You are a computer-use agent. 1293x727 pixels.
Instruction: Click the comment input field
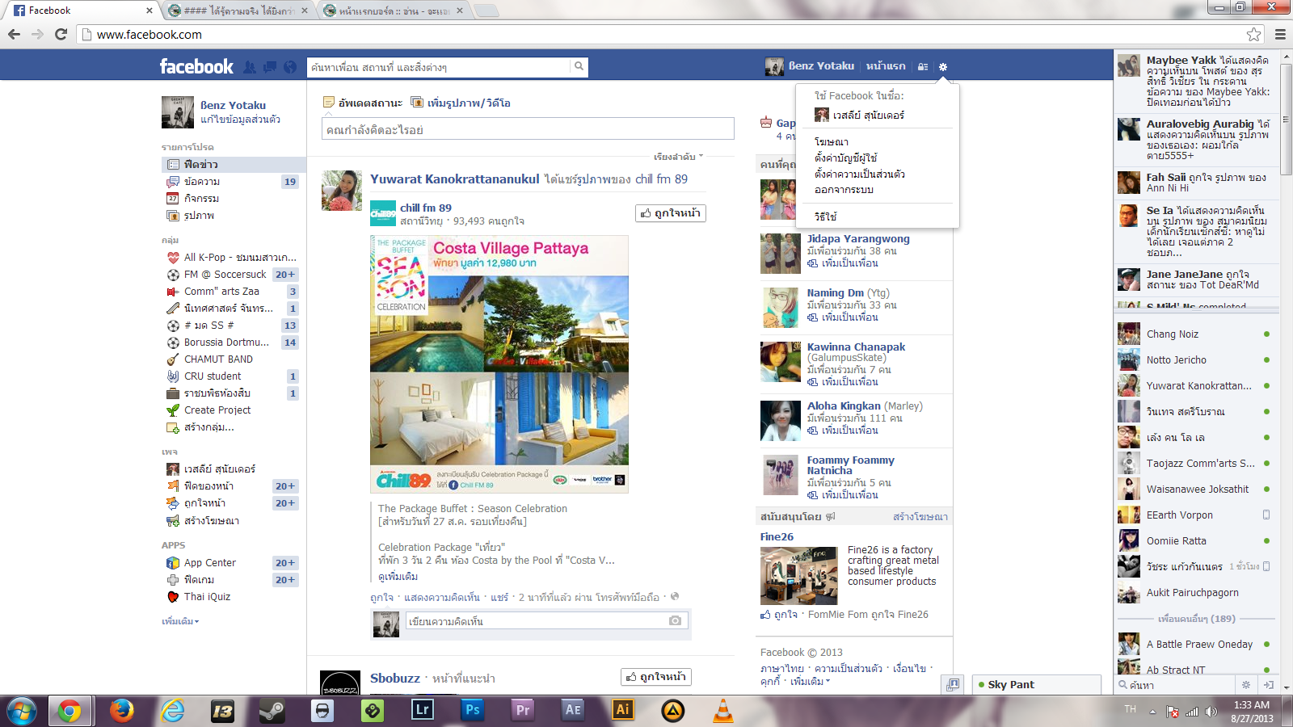pyautogui.click(x=536, y=621)
